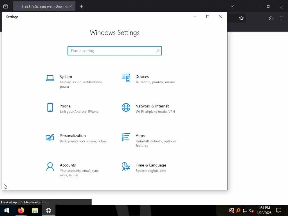288x216 pixels.
Task: Close the Settings window
Action: coord(221,17)
